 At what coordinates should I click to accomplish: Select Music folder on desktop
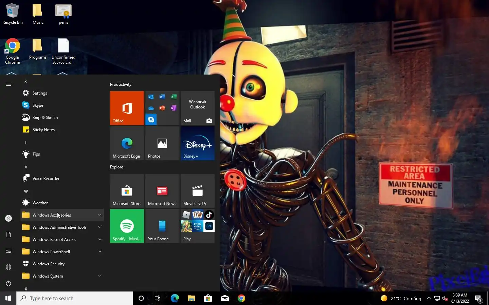pos(38,14)
